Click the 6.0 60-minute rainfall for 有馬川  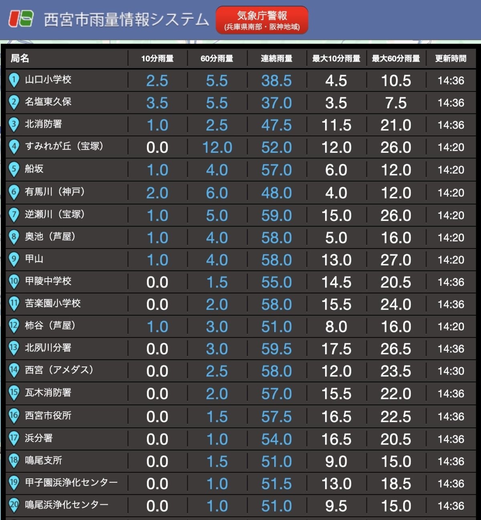pyautogui.click(x=217, y=193)
